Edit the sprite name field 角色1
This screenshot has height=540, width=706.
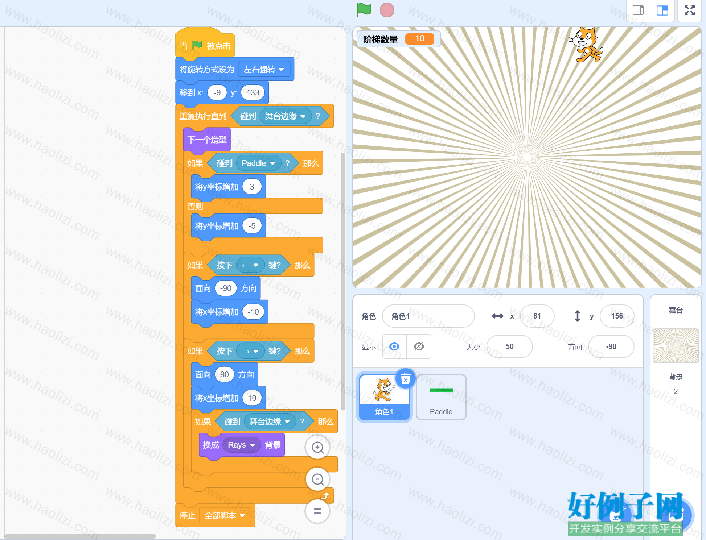pyautogui.click(x=428, y=316)
